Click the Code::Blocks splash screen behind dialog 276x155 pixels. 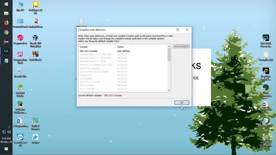[x=201, y=77]
